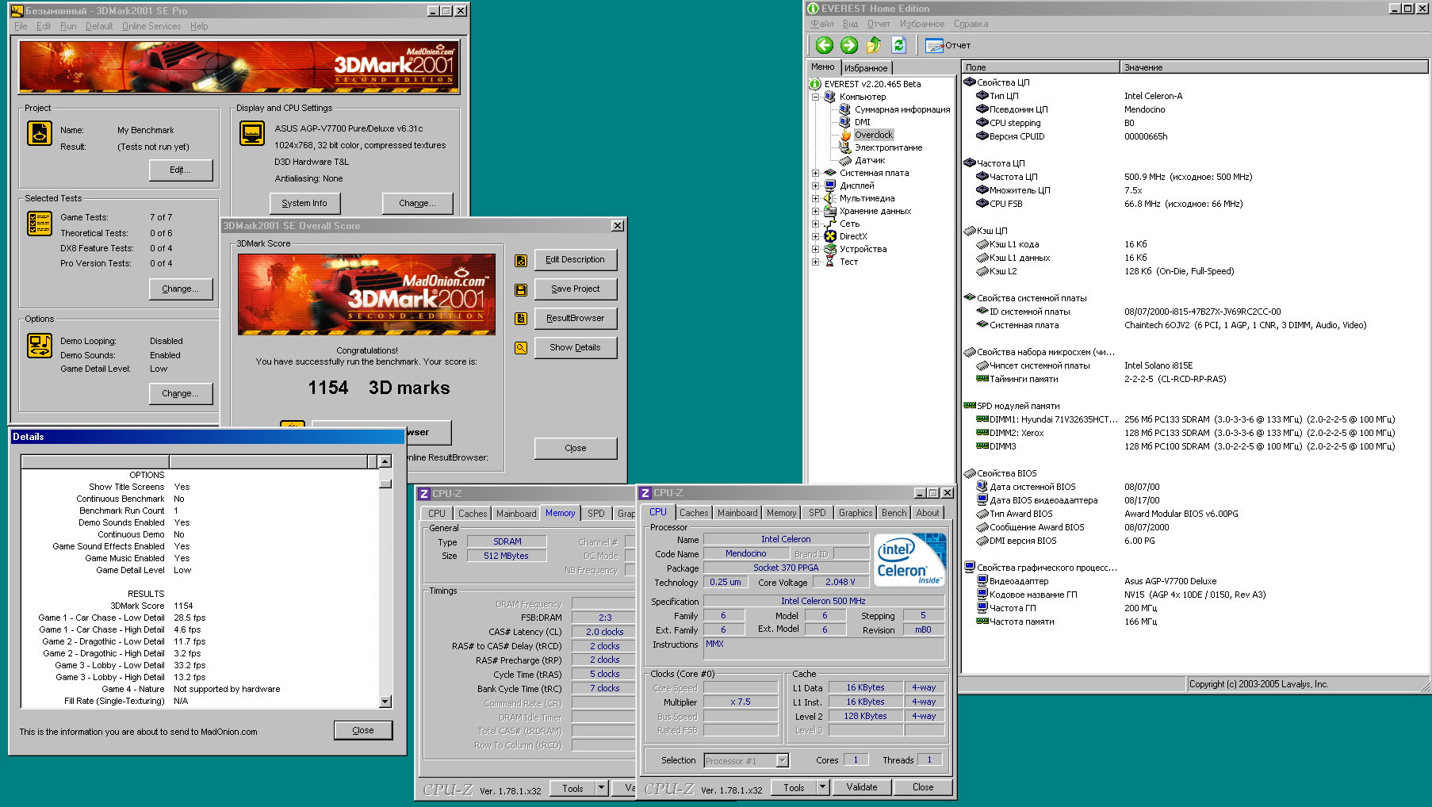Screen dimensions: 1432x807
Task: Switch to the Избранное tab in EVEREST sidebar
Action: [x=866, y=68]
